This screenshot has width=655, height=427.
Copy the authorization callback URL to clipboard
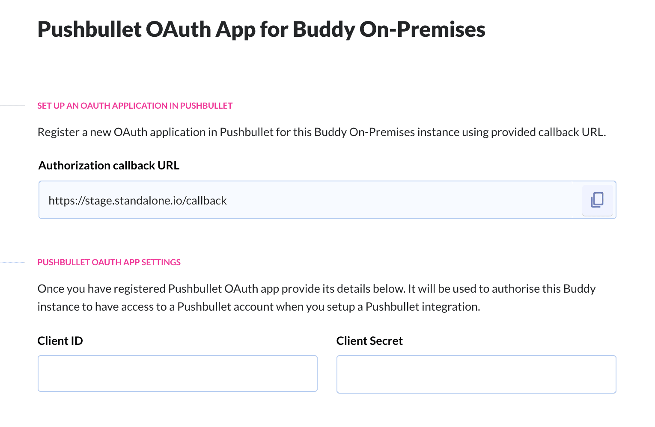coord(597,200)
